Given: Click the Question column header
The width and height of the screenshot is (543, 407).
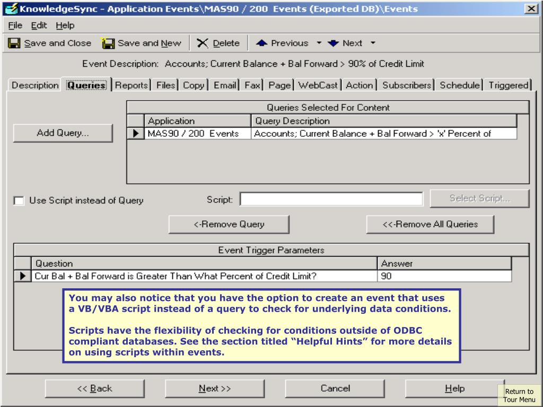Looking at the screenshot, I should tap(204, 263).
